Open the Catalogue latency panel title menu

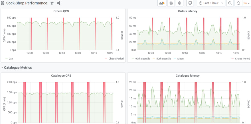188,75
